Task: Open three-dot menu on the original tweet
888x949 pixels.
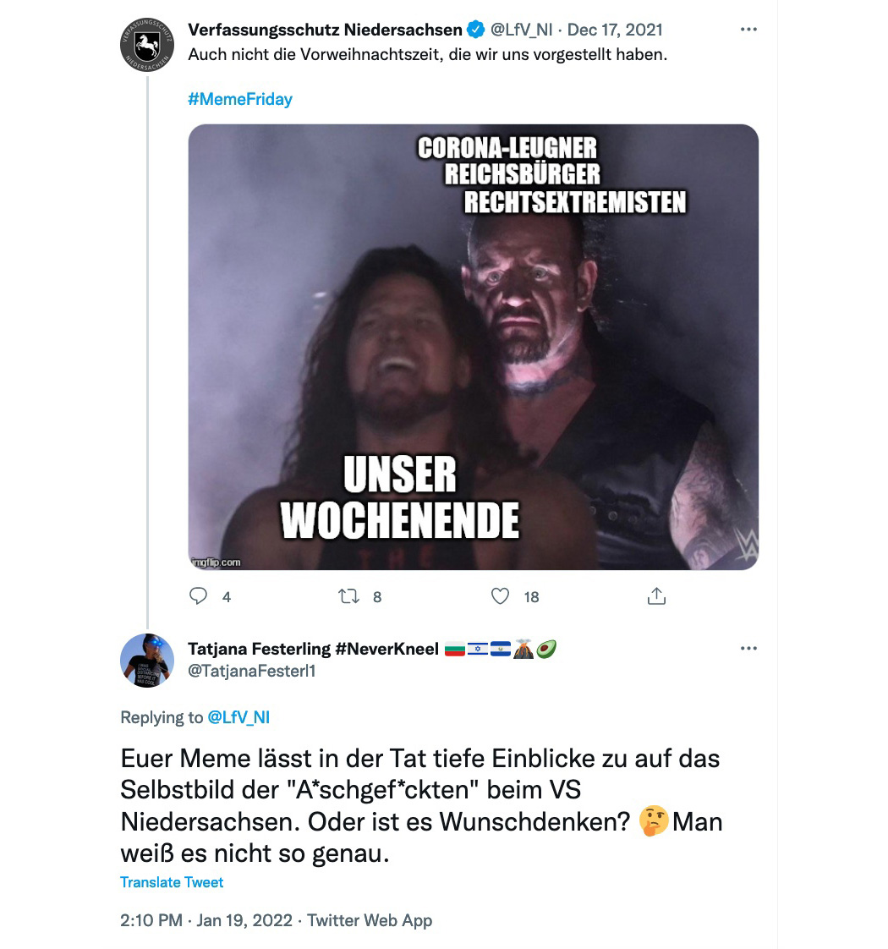Action: click(748, 29)
